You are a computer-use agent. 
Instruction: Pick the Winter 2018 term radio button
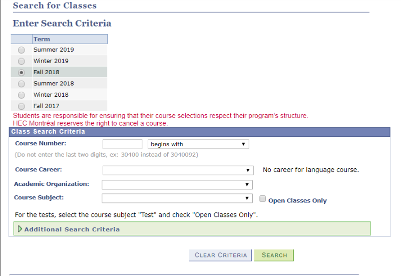tap(22, 95)
